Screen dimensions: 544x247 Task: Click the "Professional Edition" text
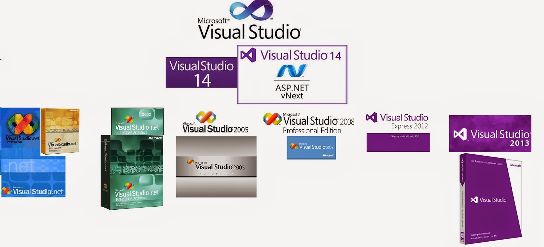click(312, 131)
